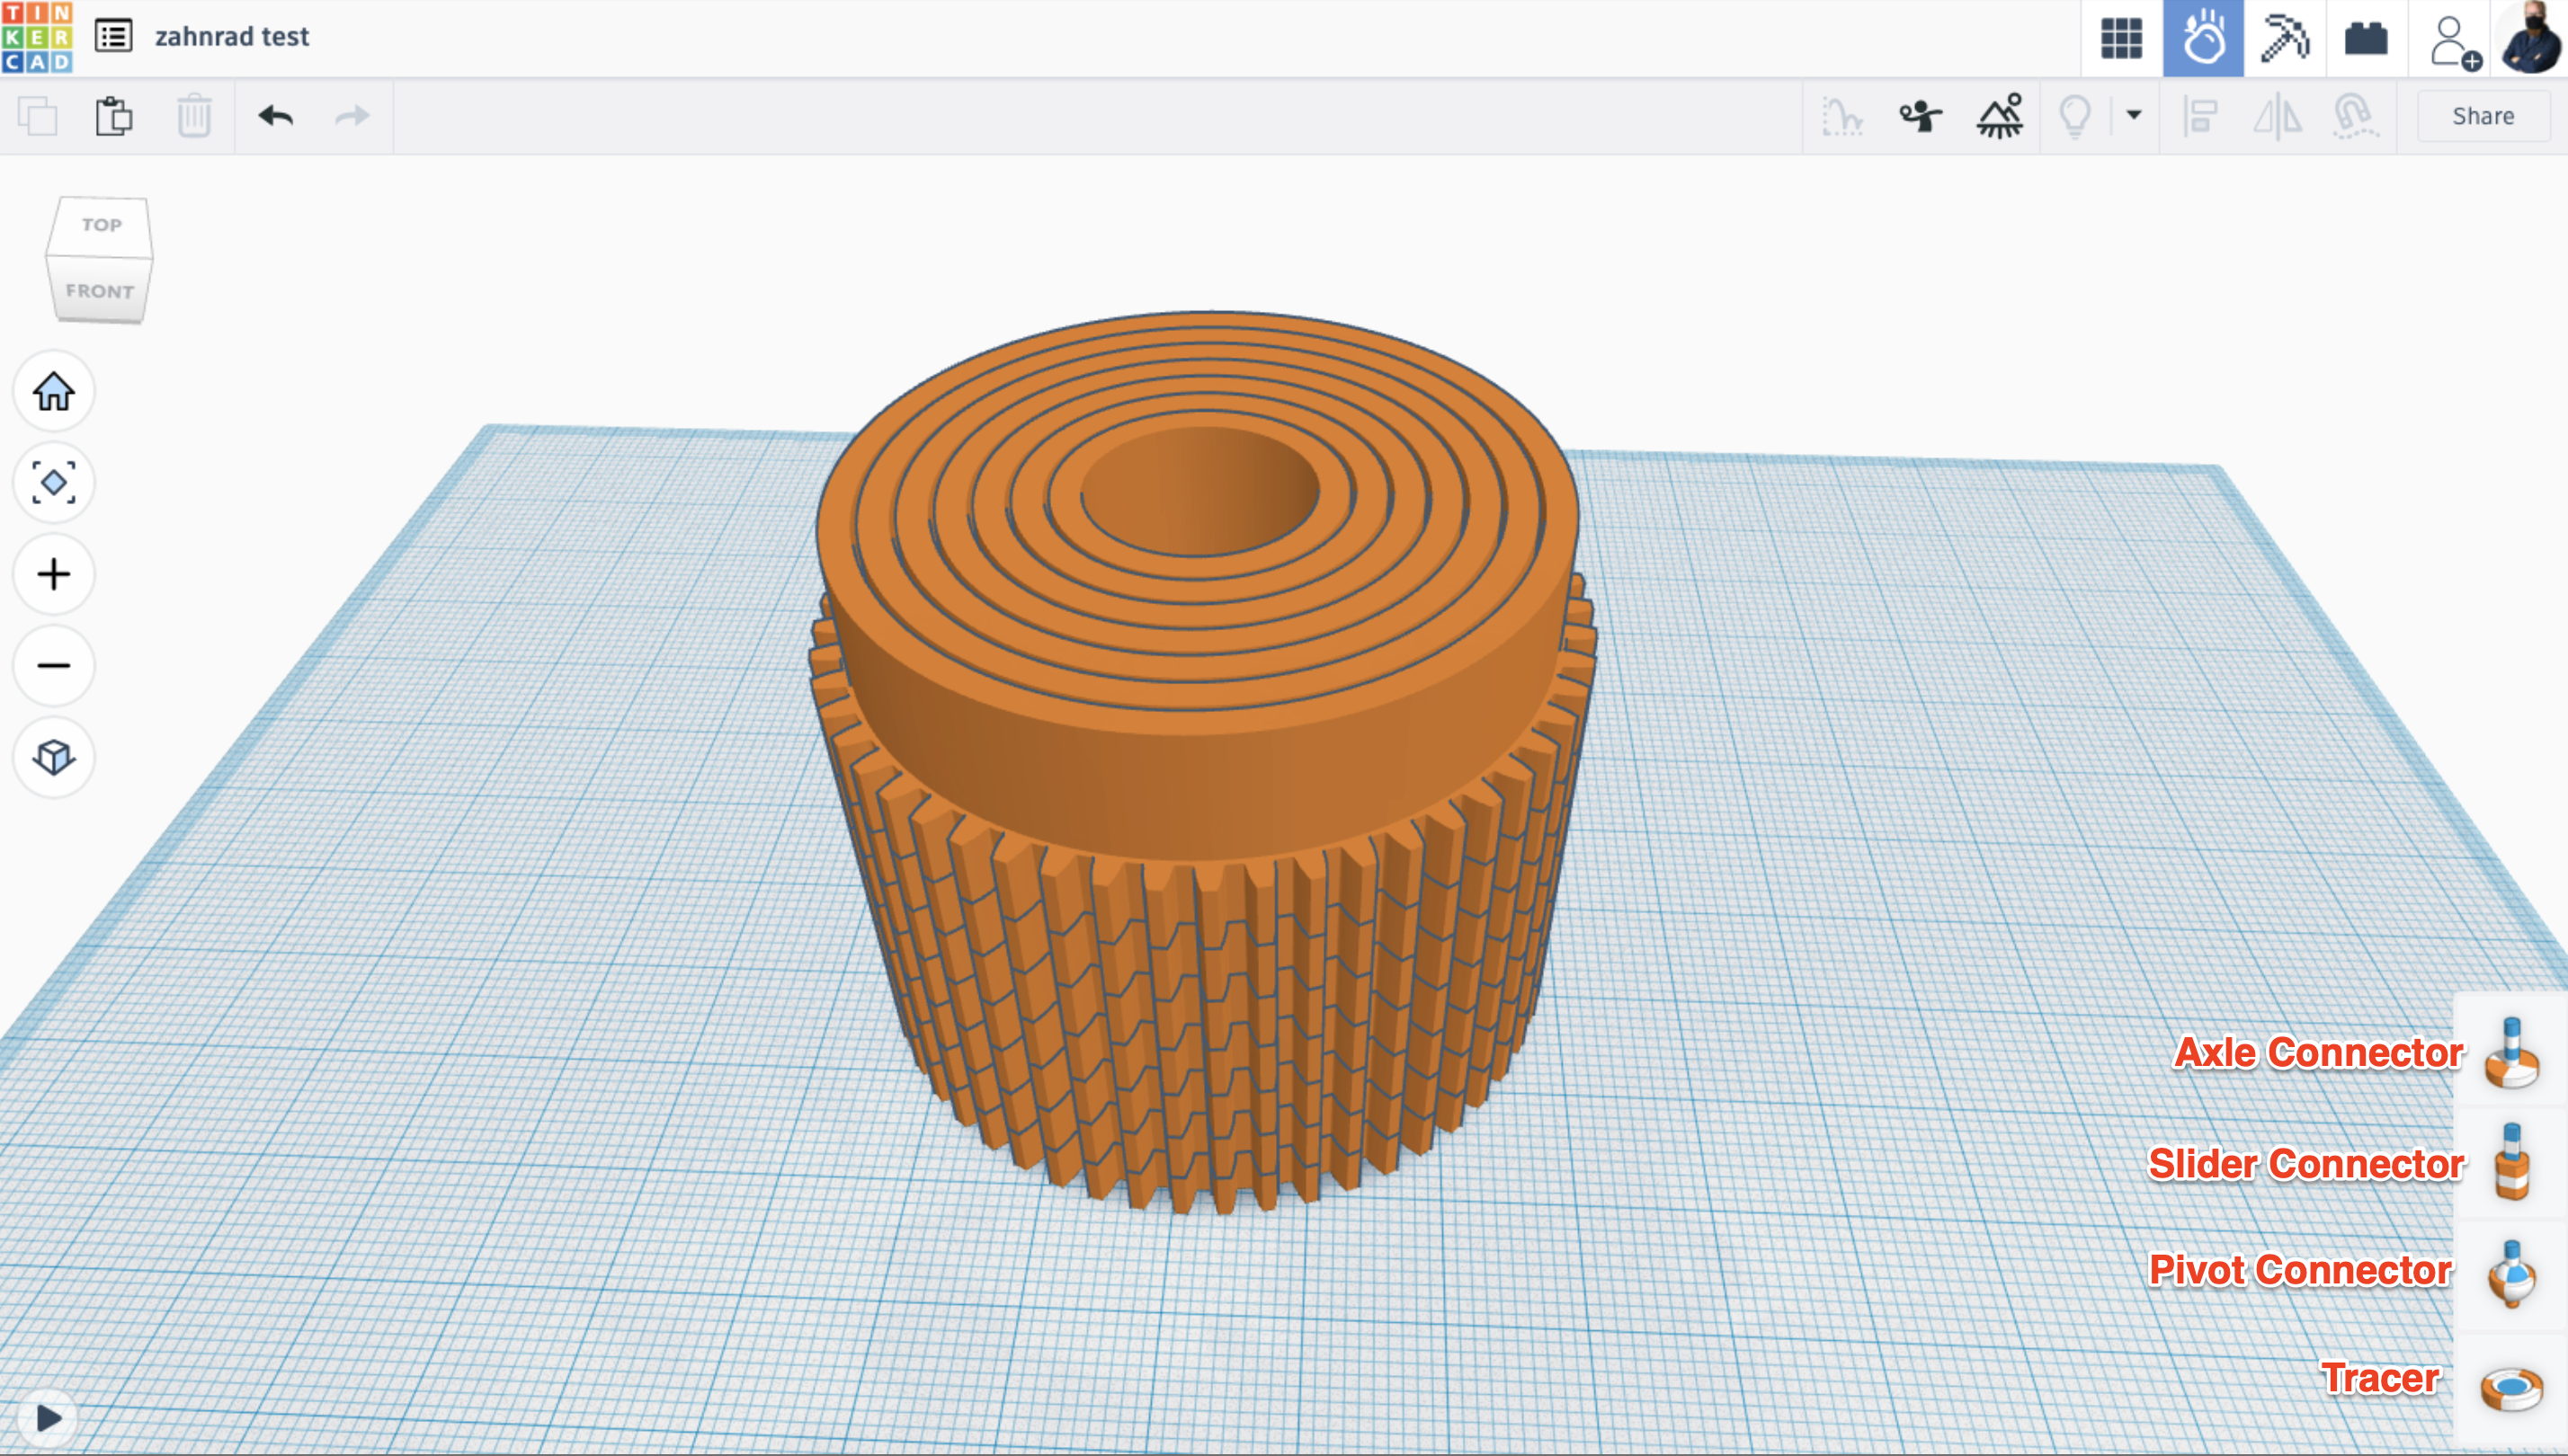
Task: Zoom in with the plus button
Action: [54, 574]
